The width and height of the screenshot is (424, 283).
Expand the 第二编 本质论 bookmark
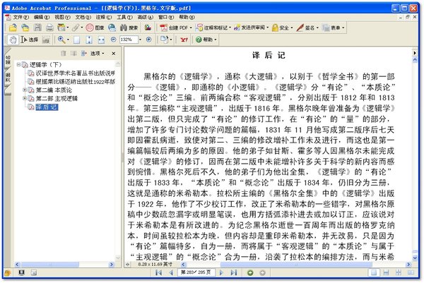point(24,90)
